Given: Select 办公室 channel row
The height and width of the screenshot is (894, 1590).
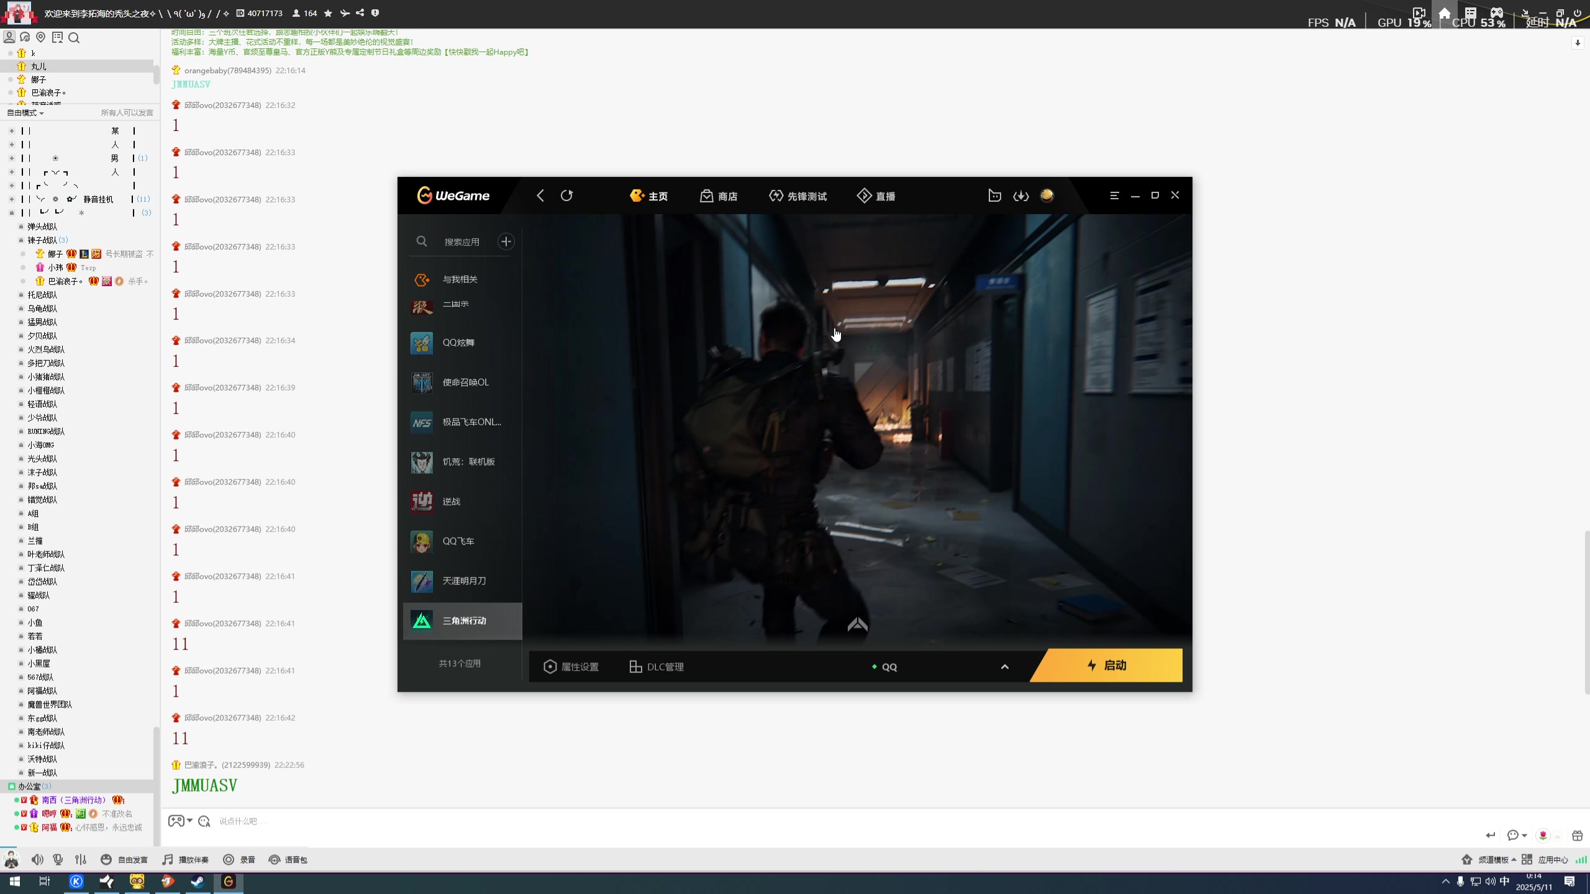Looking at the screenshot, I should [77, 787].
